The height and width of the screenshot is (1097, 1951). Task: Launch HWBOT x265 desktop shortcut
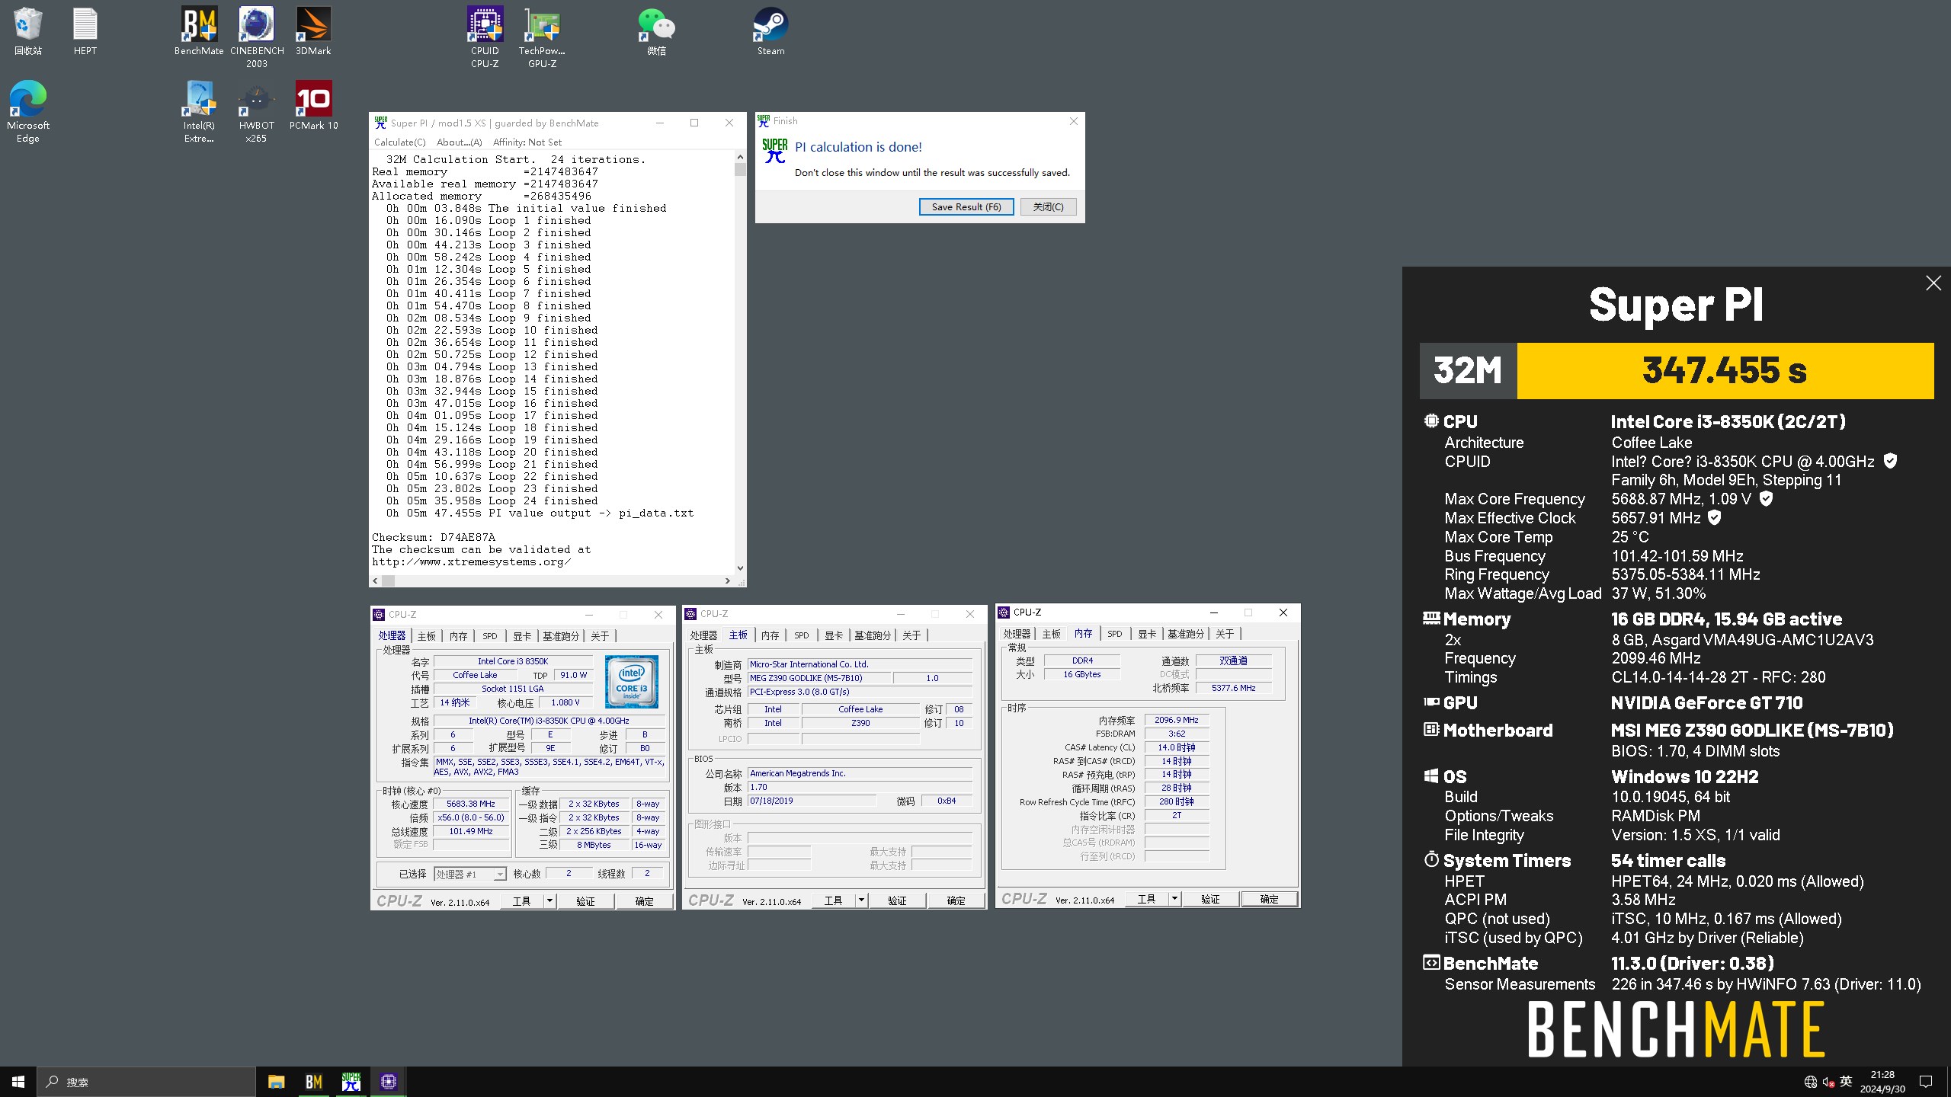coord(256,111)
